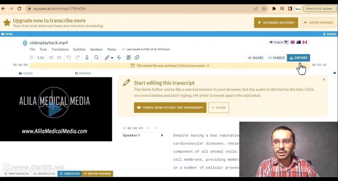The width and height of the screenshot is (338, 181).
Task: Click the redo arrow icon
Action: pos(77,58)
